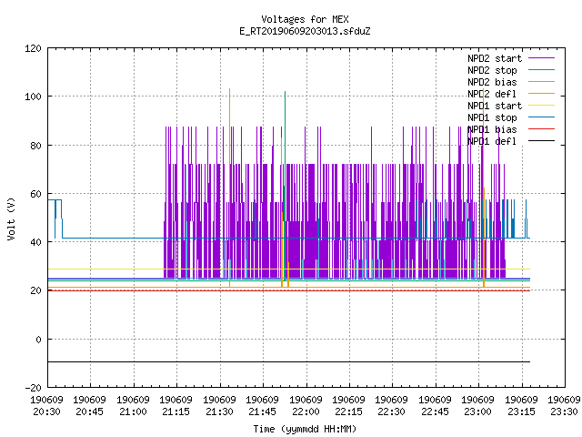Click the x-axis time label 20:30
Viewport: 582px width, 437px height.
(46, 412)
